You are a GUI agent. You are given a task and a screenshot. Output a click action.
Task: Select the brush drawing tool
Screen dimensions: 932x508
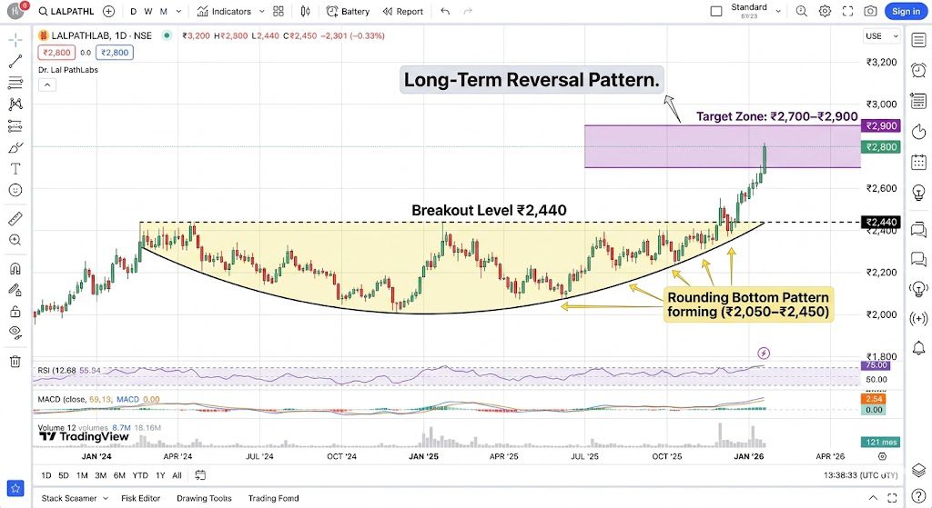point(15,147)
